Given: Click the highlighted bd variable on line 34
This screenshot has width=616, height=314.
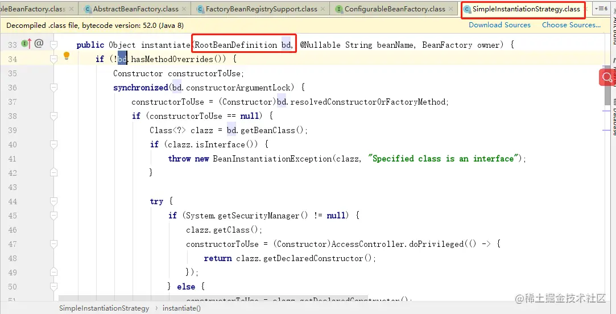Looking at the screenshot, I should click(x=122, y=59).
